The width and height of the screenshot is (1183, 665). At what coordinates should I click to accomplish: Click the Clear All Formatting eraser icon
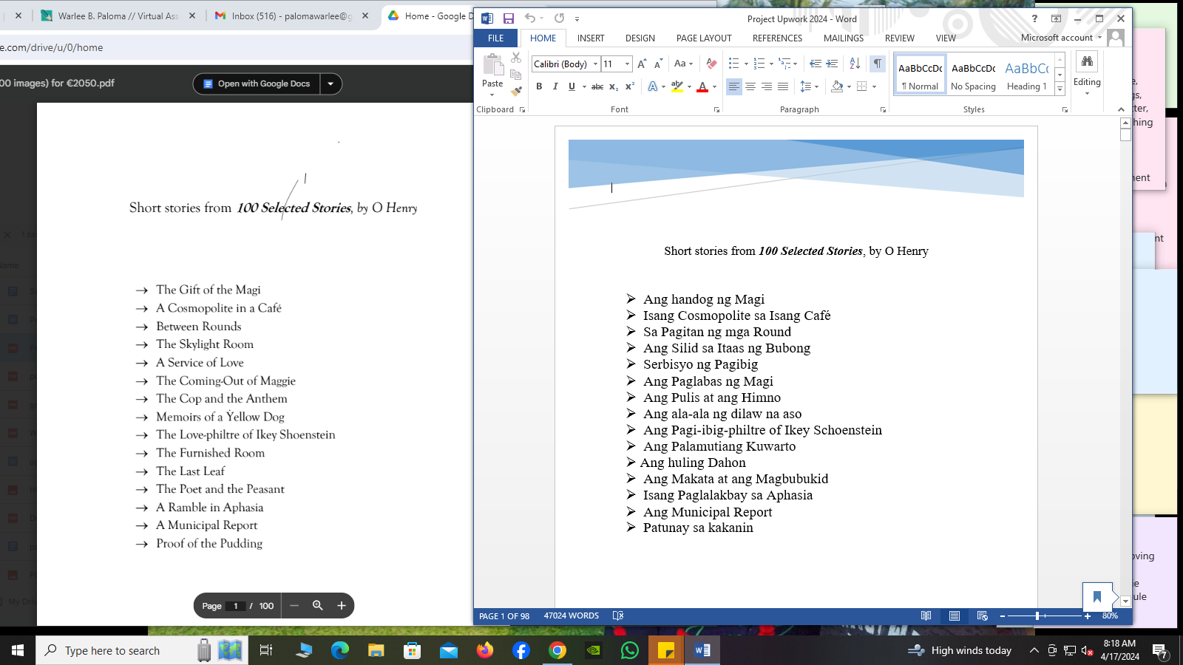(x=711, y=64)
